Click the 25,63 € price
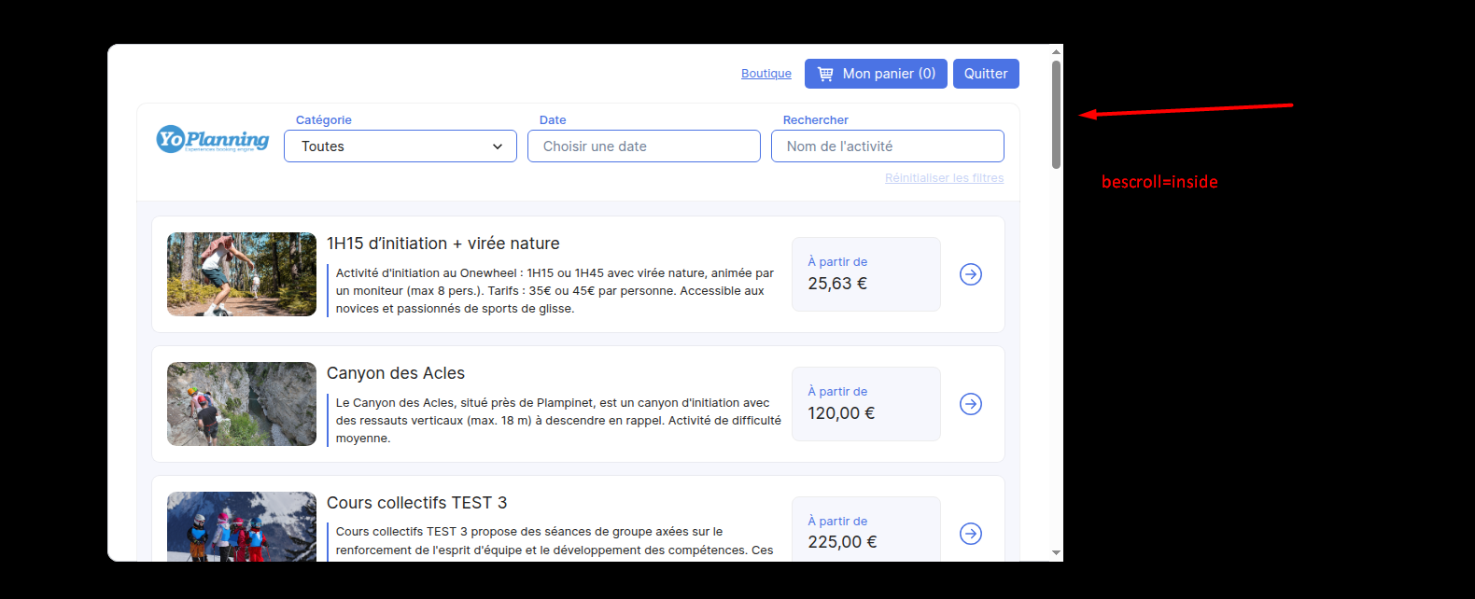Image resolution: width=1475 pixels, height=599 pixels. pos(837,284)
